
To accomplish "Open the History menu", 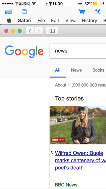I will pos(90,21).
